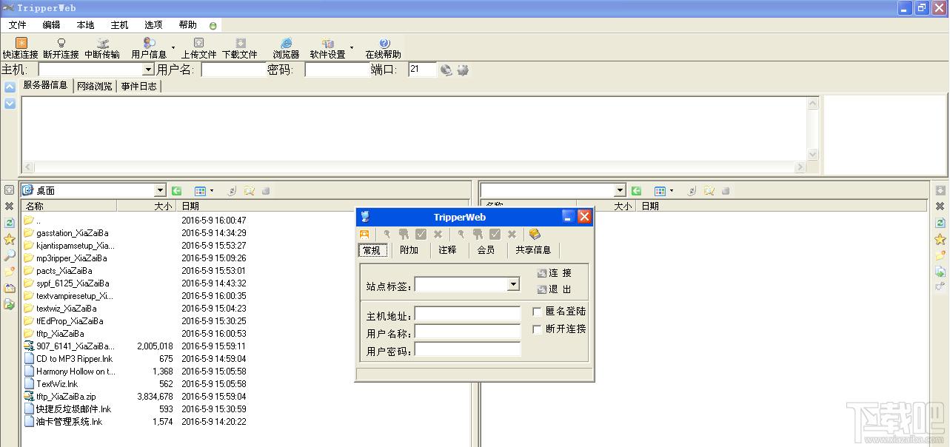Open the 选项 menu
950x447 pixels.
[x=153, y=24]
